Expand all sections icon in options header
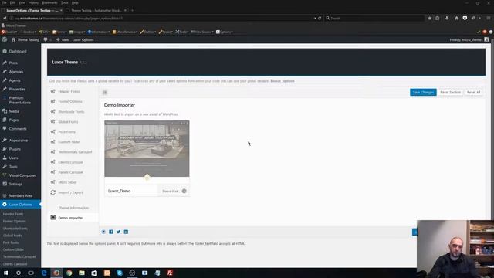The width and height of the screenshot is (494, 278). click(105, 93)
